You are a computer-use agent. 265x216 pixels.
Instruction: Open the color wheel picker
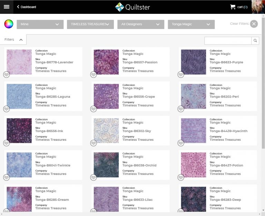[x=9, y=24]
